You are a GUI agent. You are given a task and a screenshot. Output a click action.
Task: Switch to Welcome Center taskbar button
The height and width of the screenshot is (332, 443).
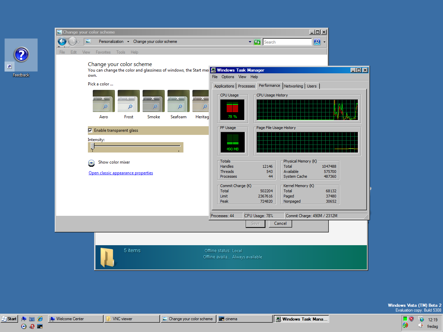point(76,319)
